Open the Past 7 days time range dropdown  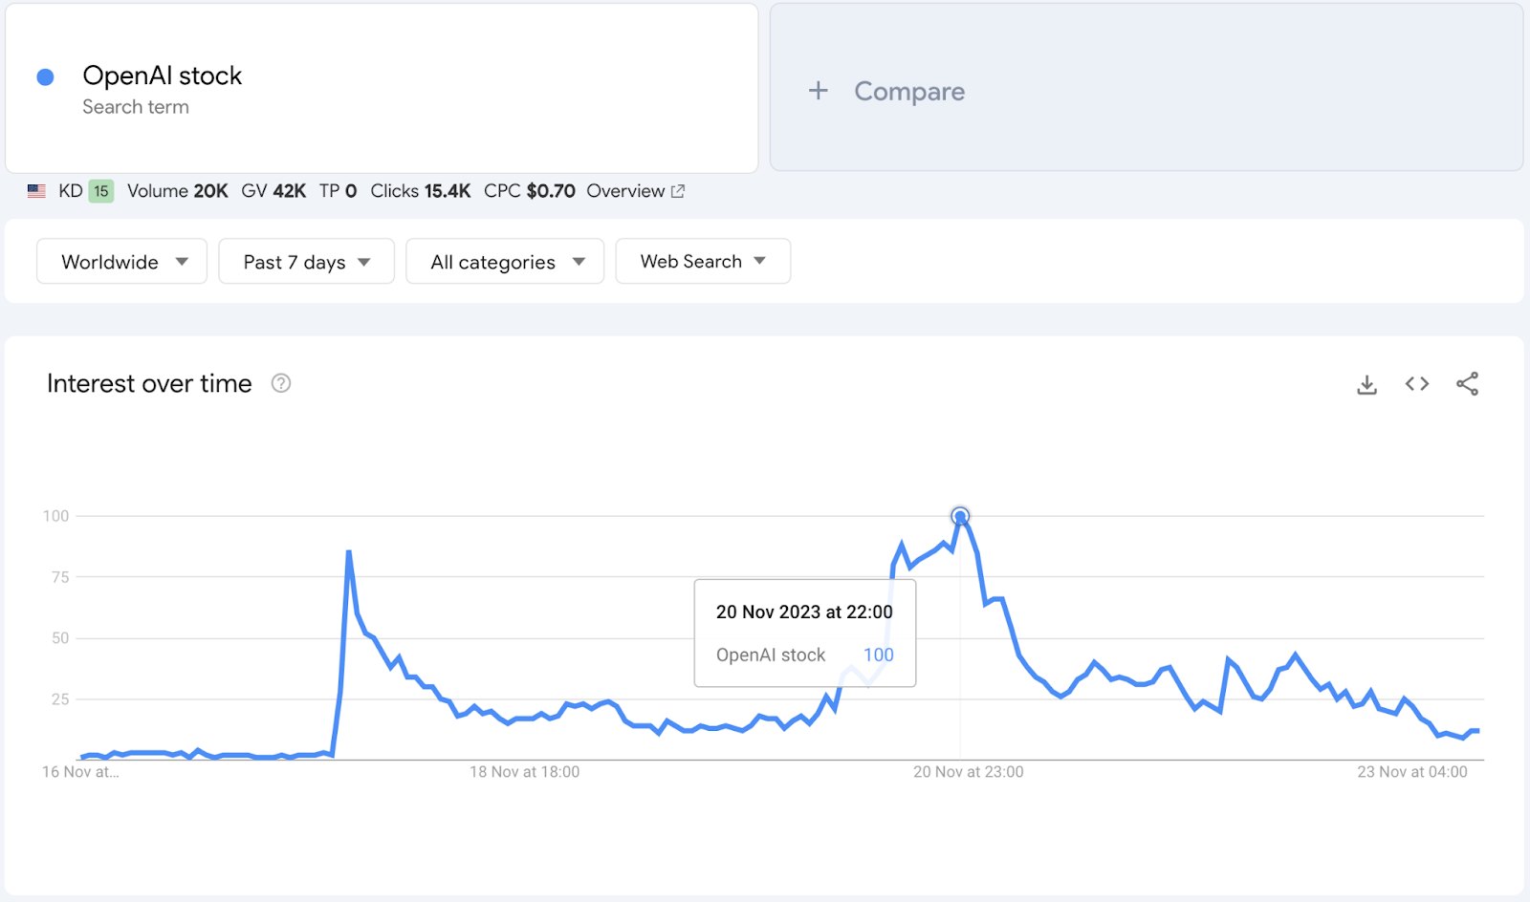[x=305, y=261]
